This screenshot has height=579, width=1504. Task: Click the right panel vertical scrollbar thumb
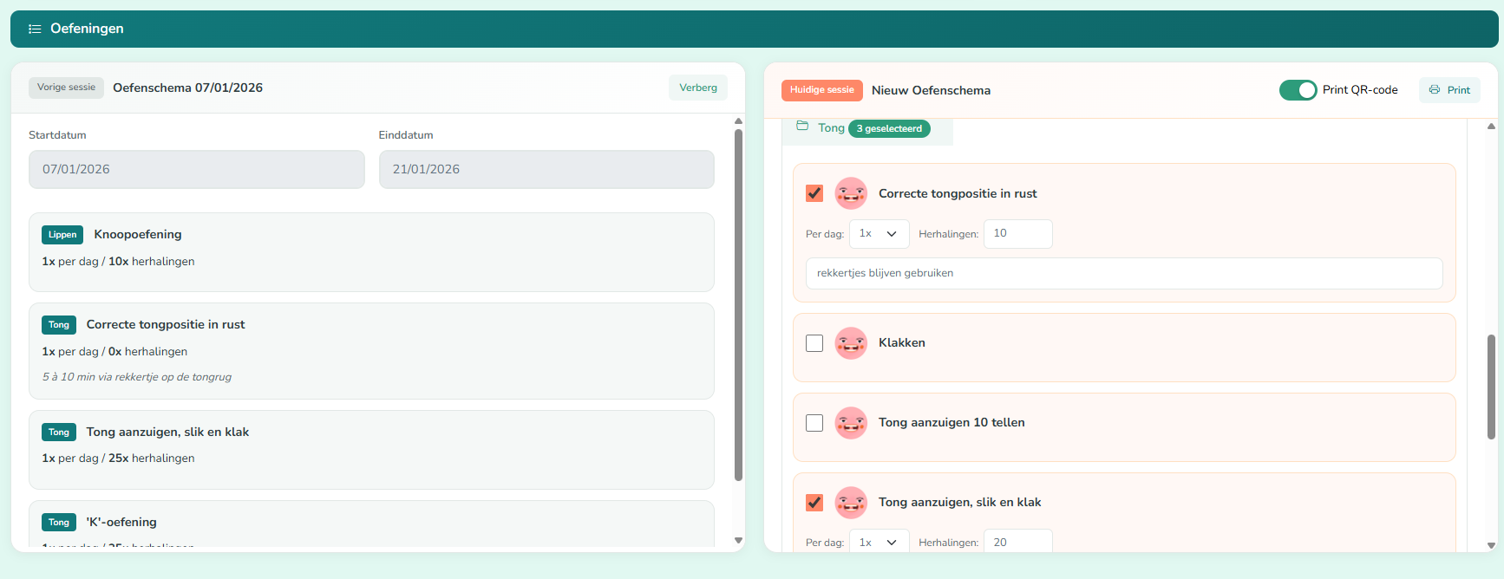point(1491,386)
